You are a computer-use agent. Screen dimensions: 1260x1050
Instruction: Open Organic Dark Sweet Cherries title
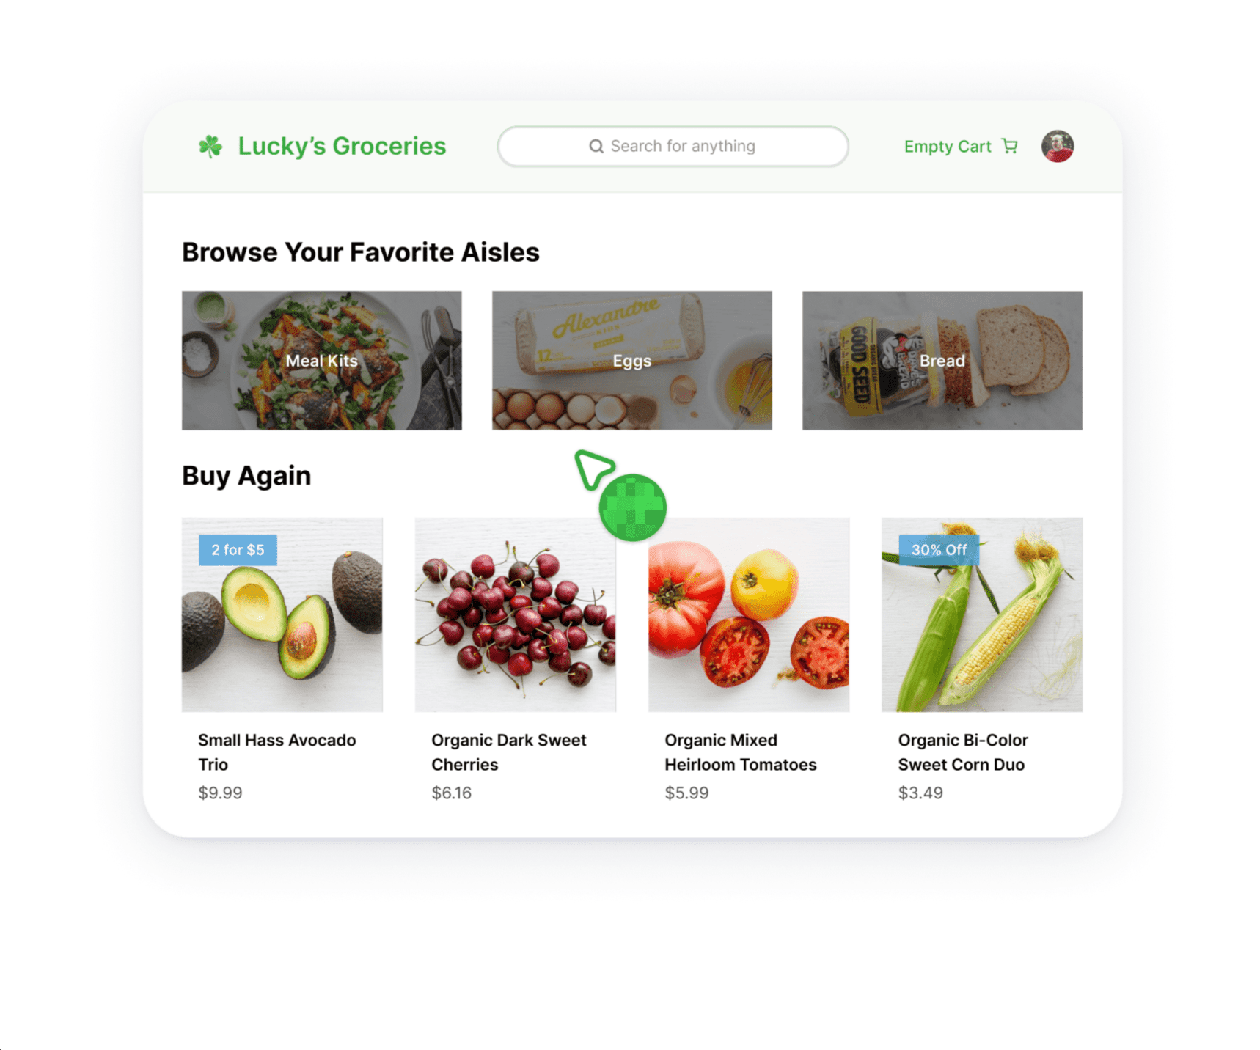pos(509,752)
